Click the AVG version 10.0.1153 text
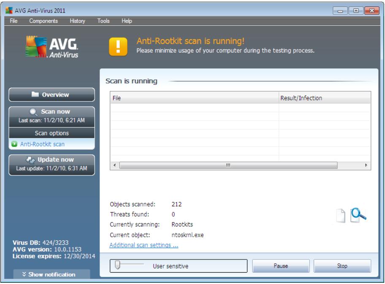Viewport: 385px width, 284px height. (47, 249)
